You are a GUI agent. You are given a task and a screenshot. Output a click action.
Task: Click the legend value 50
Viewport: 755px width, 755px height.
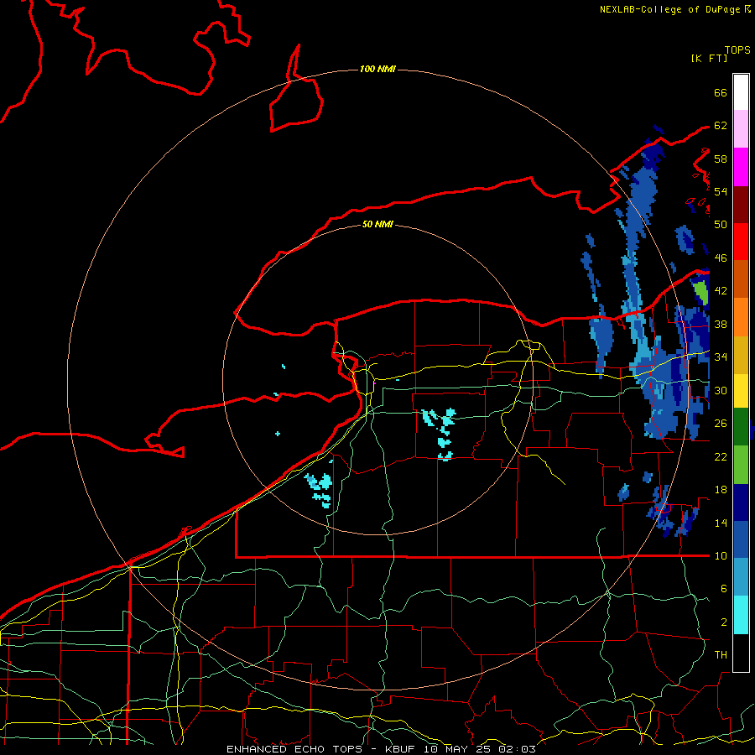point(721,224)
